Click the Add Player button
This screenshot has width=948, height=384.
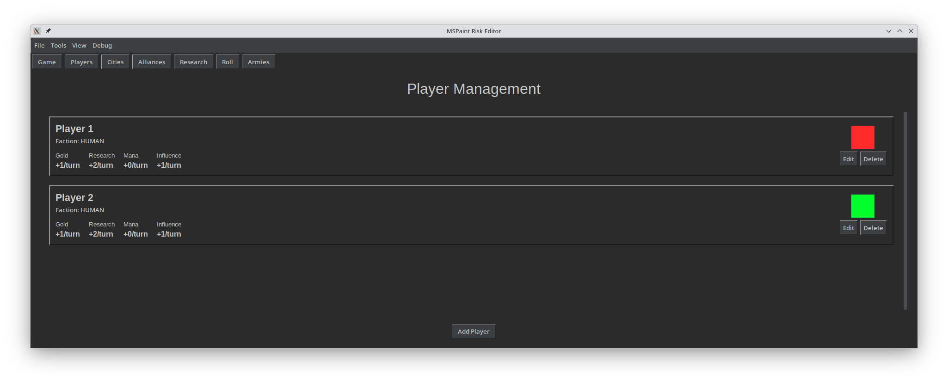(x=474, y=331)
